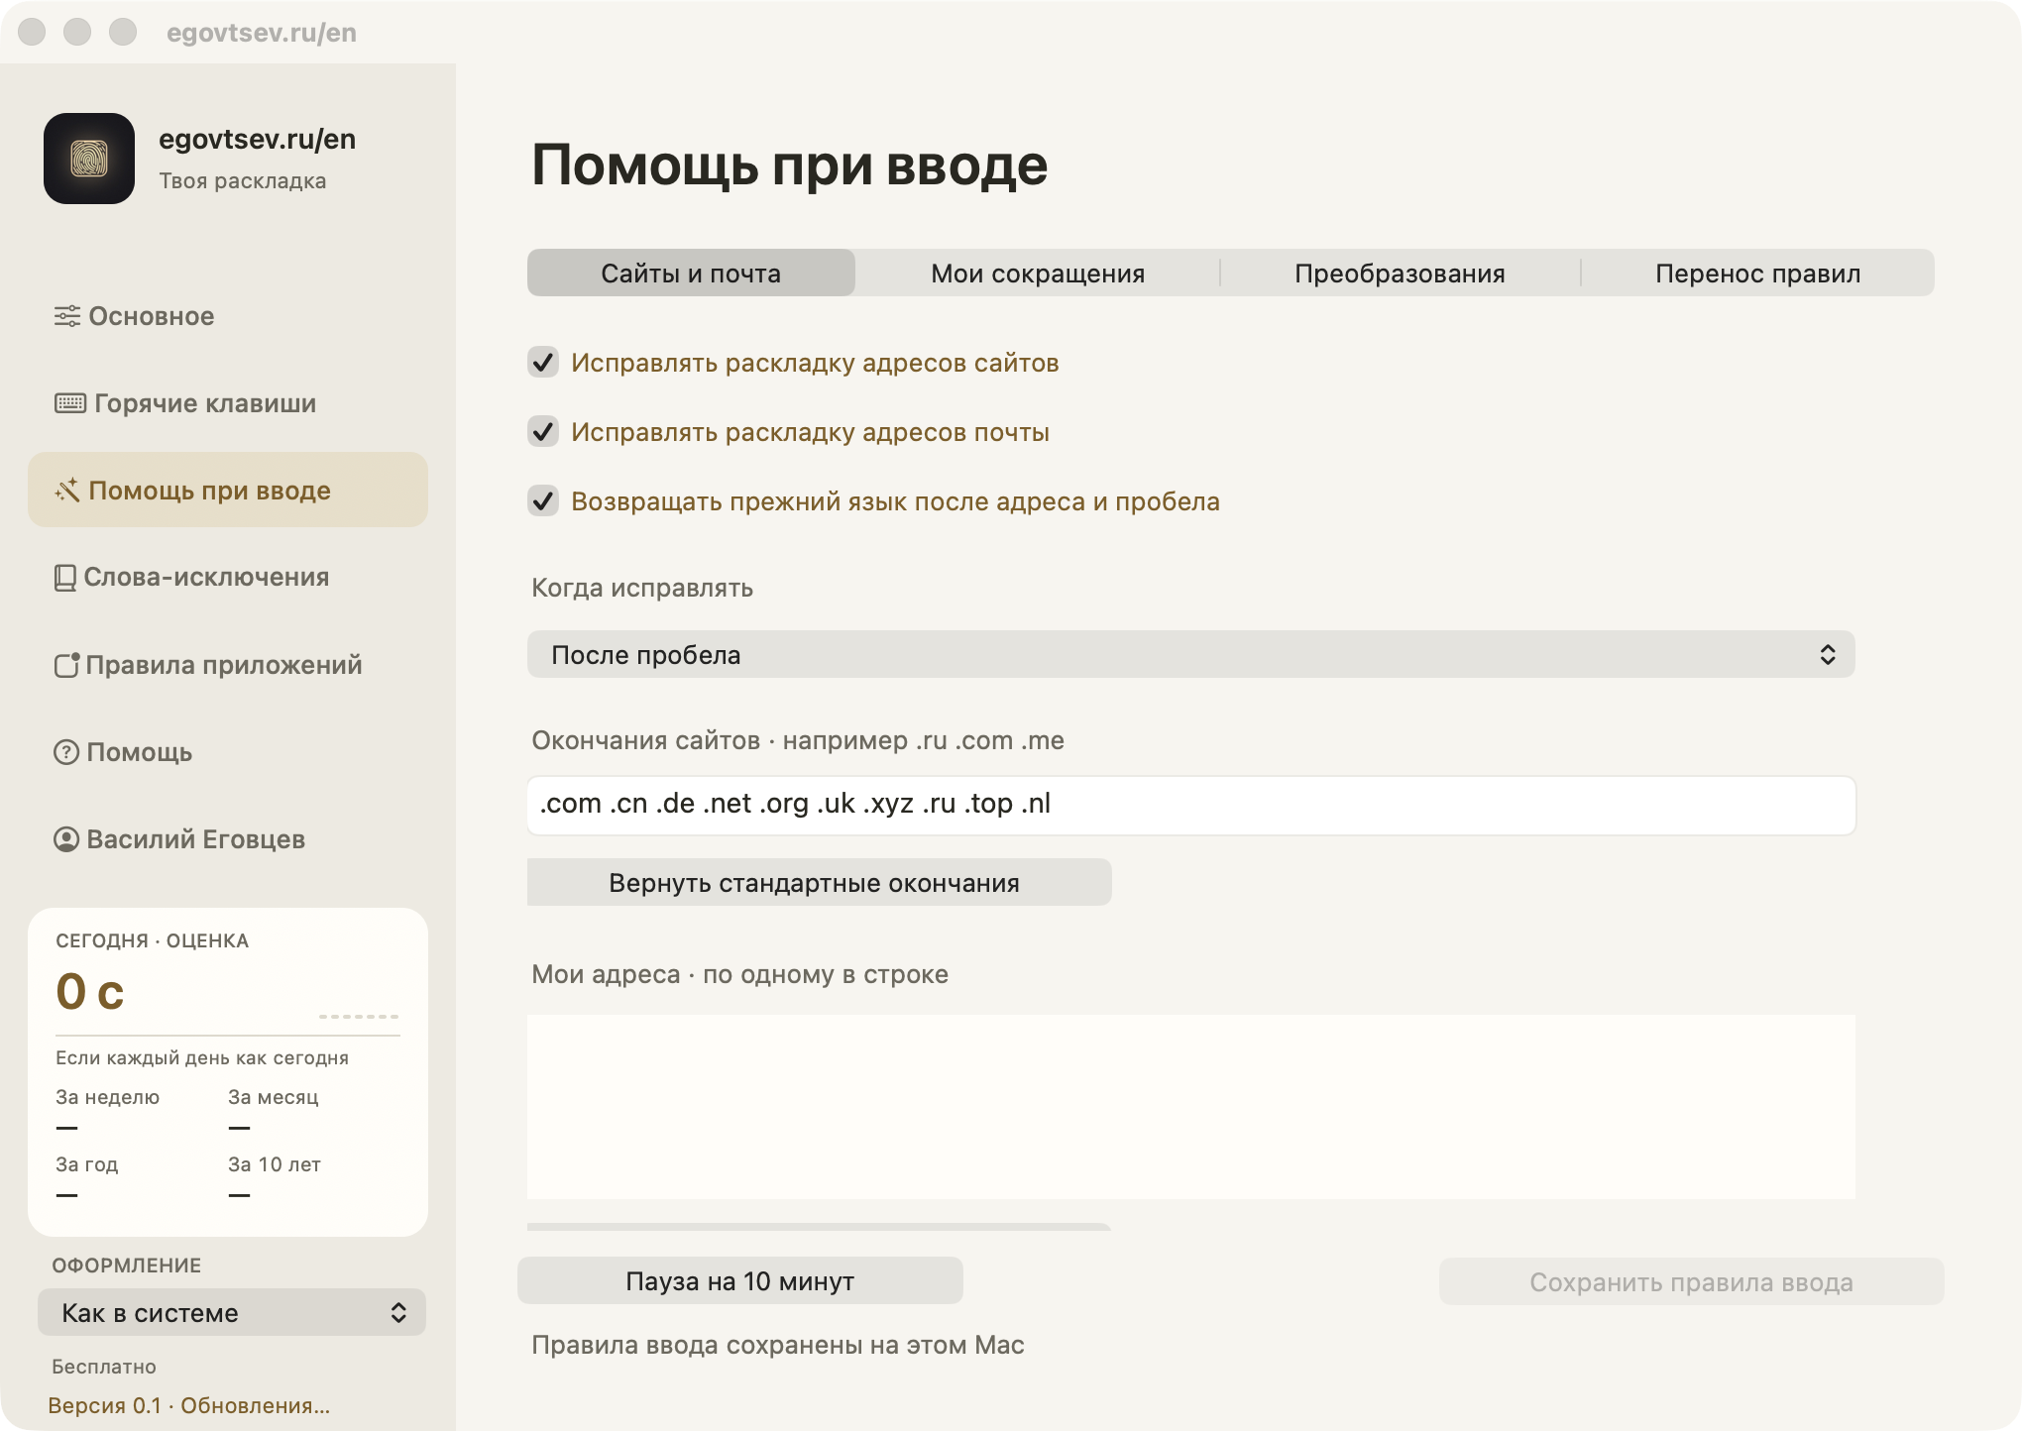
Task: Open the Как в системе appearance dropdown
Action: (232, 1312)
